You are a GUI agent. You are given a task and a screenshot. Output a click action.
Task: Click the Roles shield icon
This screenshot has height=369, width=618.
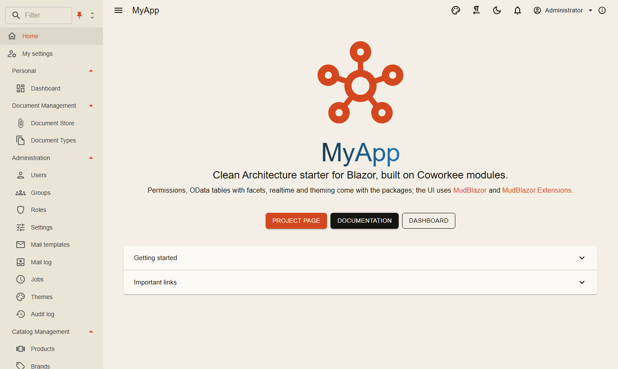click(21, 210)
